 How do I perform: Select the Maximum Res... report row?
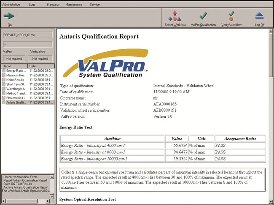click(x=28, y=75)
